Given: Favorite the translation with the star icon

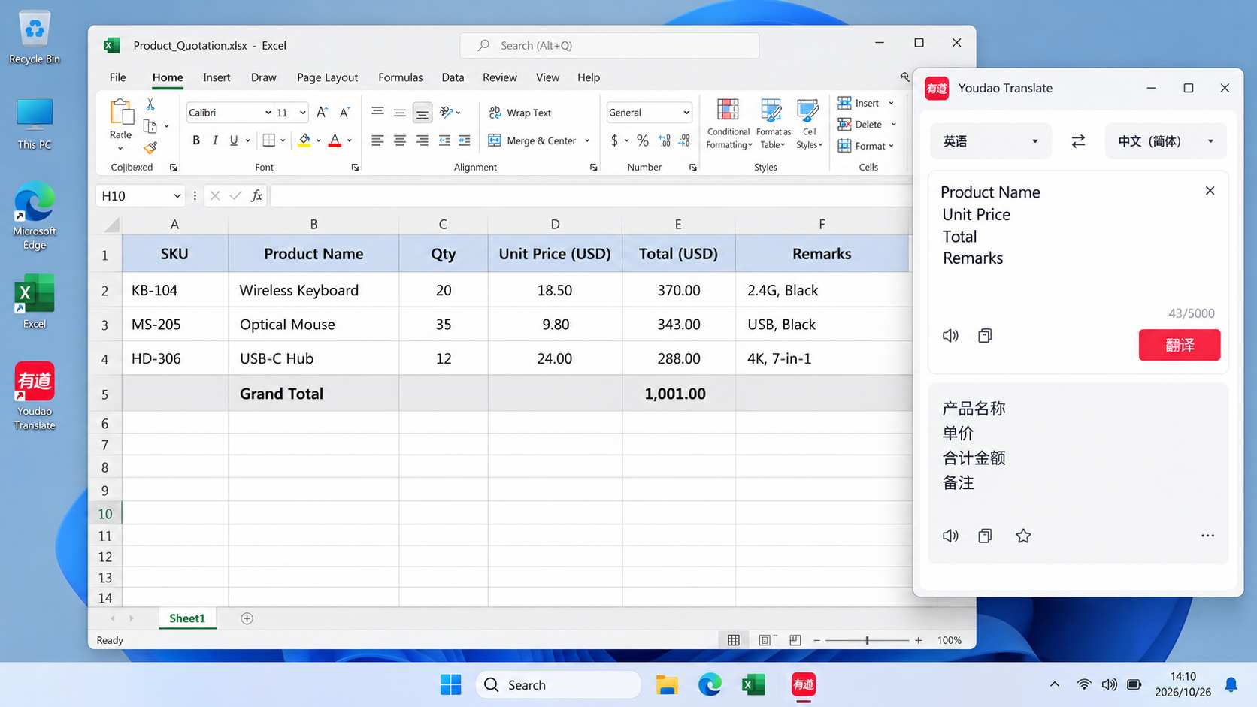Looking at the screenshot, I should (x=1023, y=536).
